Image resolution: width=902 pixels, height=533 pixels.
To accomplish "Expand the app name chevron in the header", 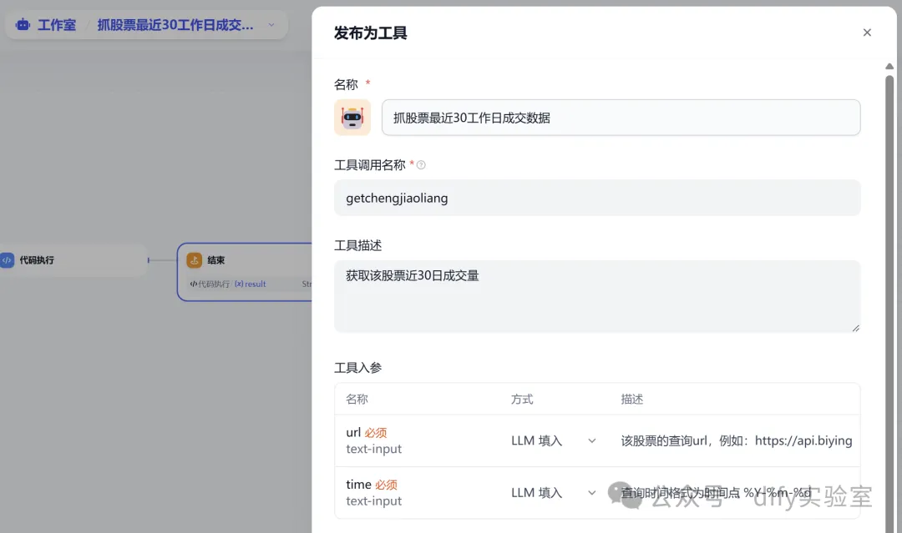I will point(271,25).
